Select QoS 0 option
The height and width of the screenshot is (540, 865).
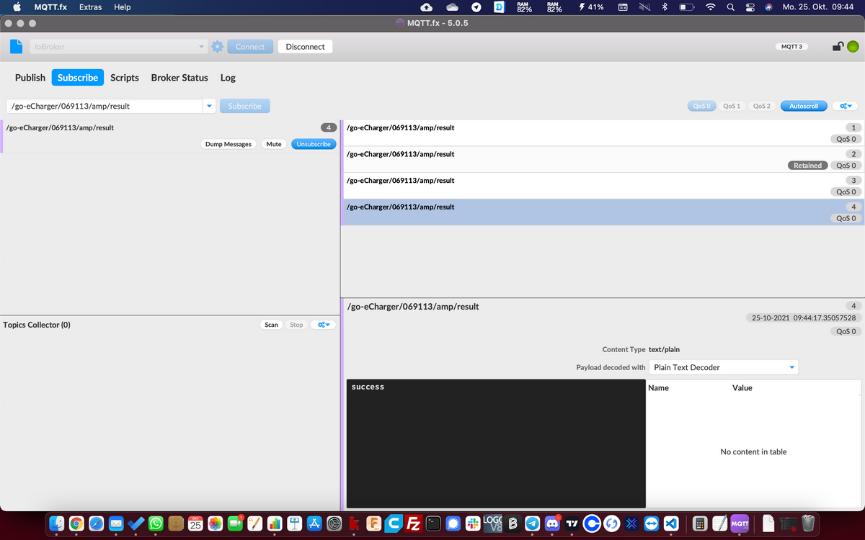click(701, 106)
